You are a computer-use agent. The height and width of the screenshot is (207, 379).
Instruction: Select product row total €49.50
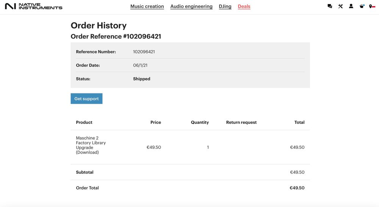pos(297,147)
